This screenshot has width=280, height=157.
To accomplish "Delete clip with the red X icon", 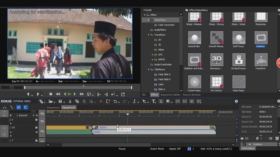I will point(101,102).
